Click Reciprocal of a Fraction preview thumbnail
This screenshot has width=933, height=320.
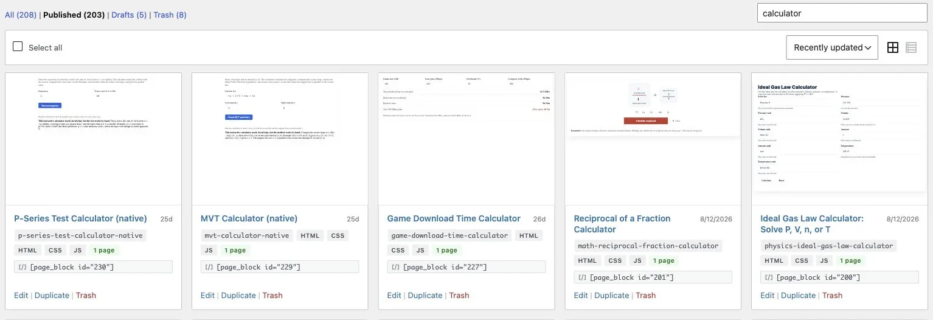click(x=653, y=139)
